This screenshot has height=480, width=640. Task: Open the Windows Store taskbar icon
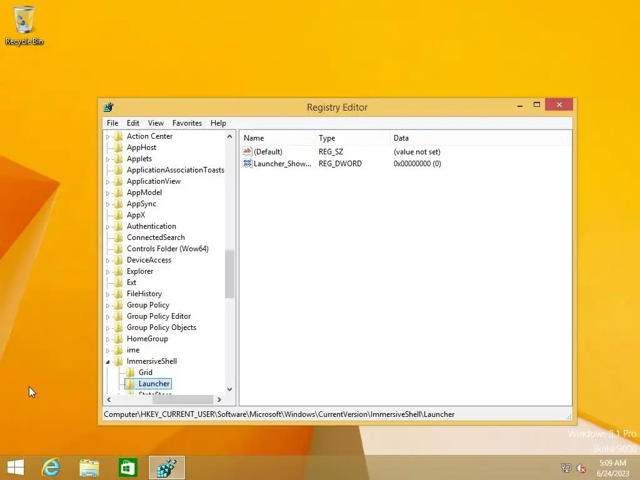(x=127, y=467)
